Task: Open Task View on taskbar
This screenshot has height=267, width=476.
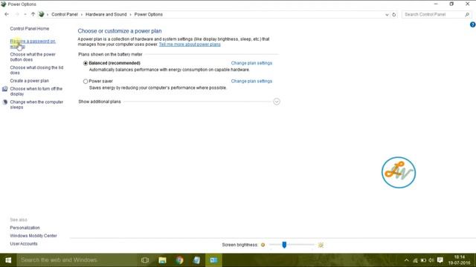Action: click(145, 260)
